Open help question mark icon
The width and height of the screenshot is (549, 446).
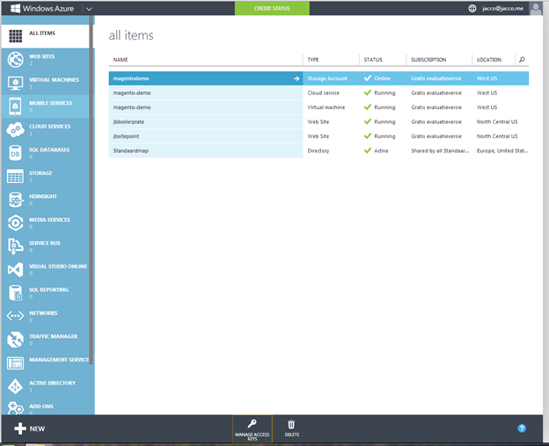pyautogui.click(x=522, y=428)
